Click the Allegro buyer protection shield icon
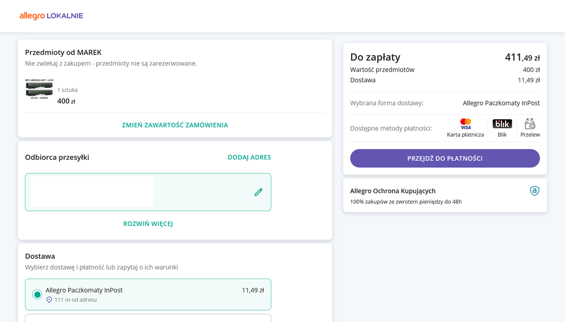 (534, 191)
